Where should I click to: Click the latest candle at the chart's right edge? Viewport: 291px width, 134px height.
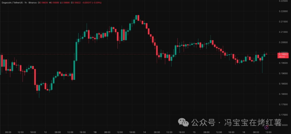(x=267, y=54)
